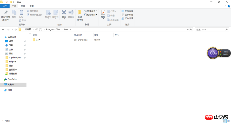Click the Copy icon in ribbon
Screen dimensions: 231x123
point(14,12)
